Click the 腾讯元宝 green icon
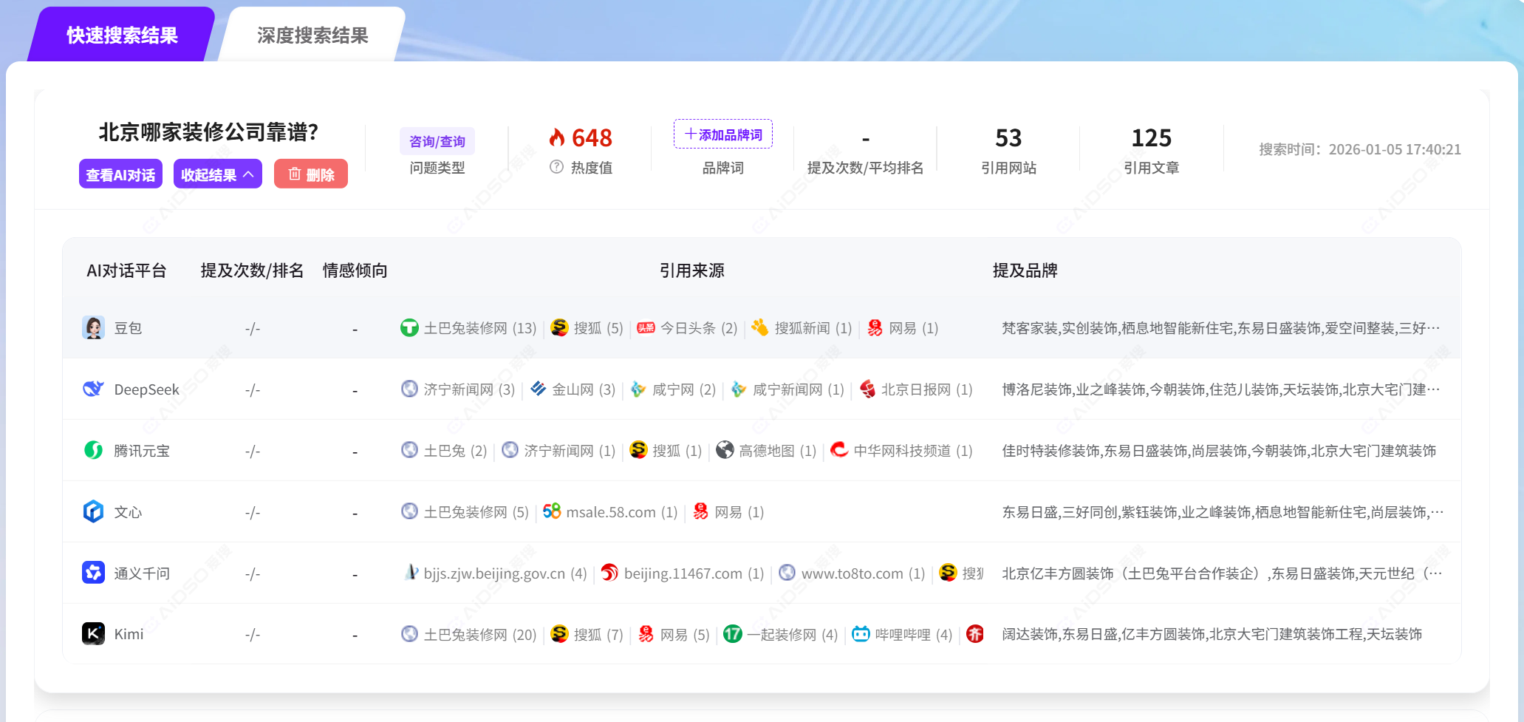The image size is (1524, 722). click(x=93, y=450)
